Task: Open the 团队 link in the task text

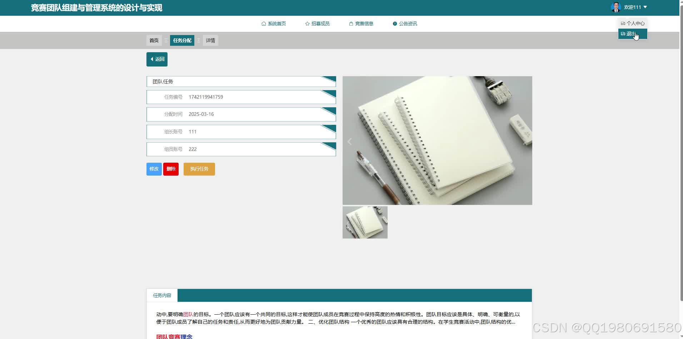Action: pos(188,314)
